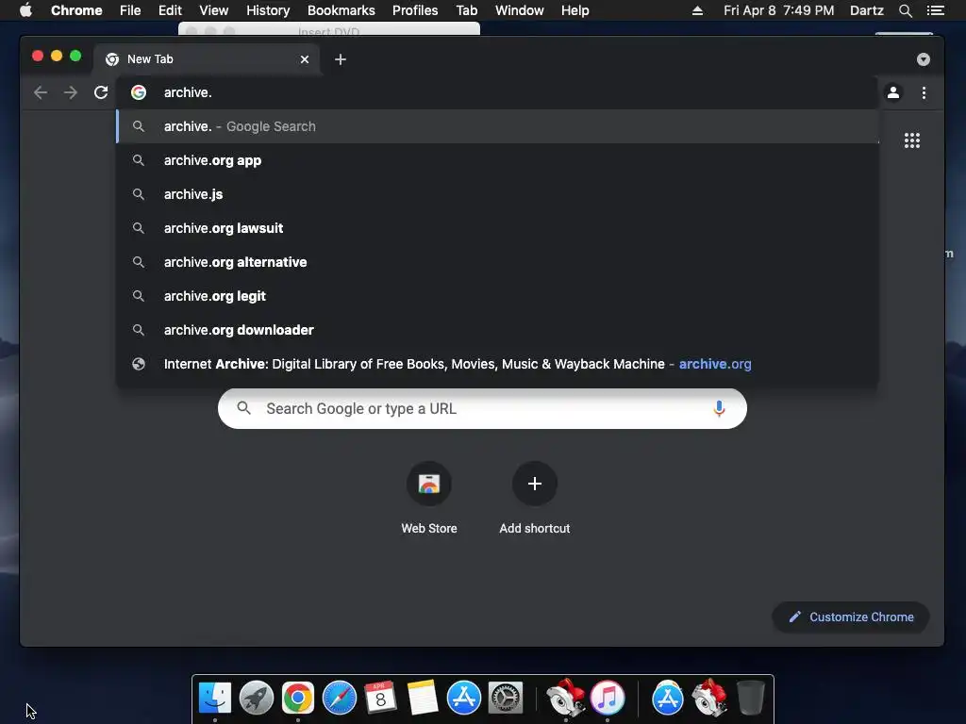Open a new tab with plus button
966x724 pixels.
pyautogui.click(x=340, y=59)
